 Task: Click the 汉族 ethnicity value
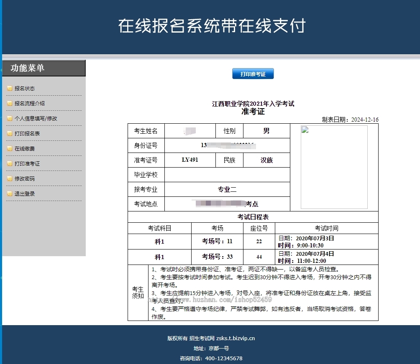coord(266,160)
